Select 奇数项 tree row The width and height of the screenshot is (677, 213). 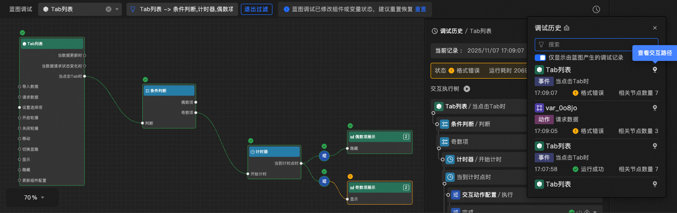point(482,142)
